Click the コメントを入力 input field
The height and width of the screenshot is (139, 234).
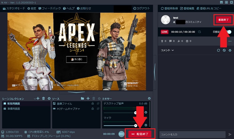(192, 134)
